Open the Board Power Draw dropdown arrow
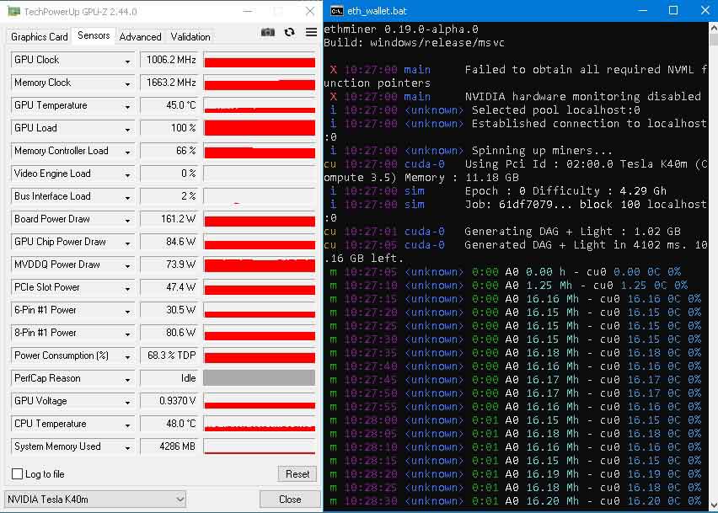 127,220
